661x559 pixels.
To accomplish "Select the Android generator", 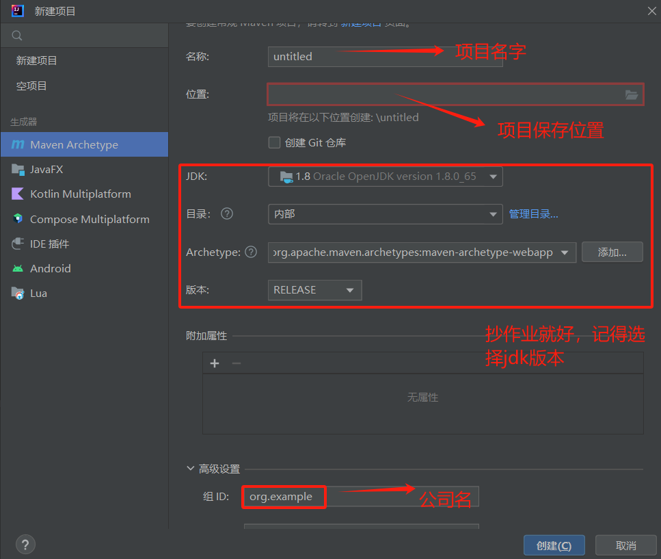I will (50, 268).
